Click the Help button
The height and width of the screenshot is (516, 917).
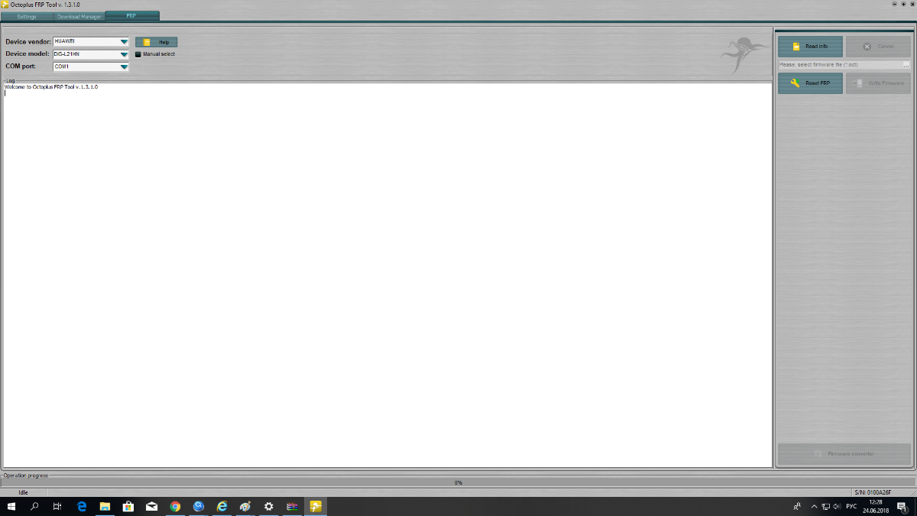[x=157, y=42]
